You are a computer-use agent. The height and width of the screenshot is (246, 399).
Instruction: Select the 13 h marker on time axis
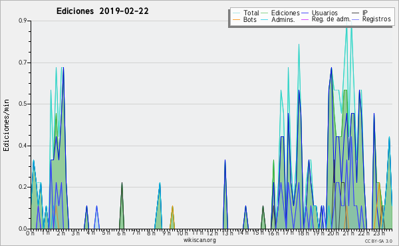tap(225, 233)
